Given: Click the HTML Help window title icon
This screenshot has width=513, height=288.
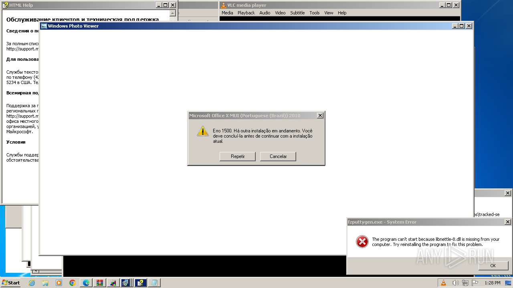Looking at the screenshot, I should [5, 5].
